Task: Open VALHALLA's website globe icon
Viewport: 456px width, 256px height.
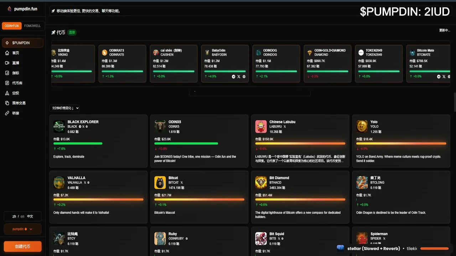Action: (88, 183)
